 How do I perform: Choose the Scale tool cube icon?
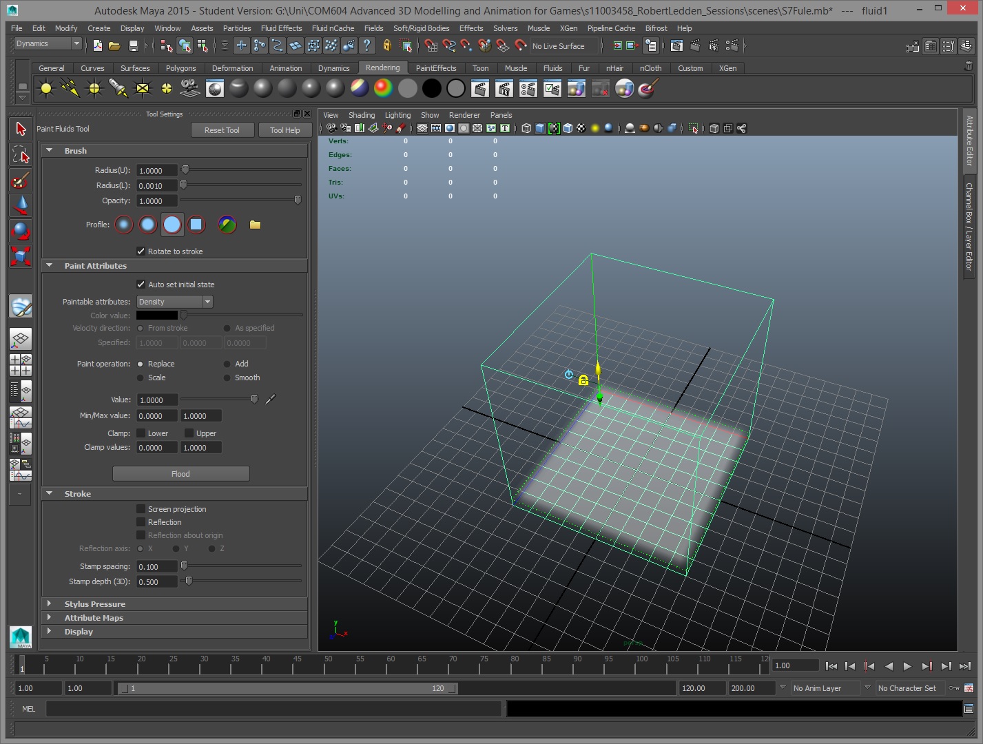pyautogui.click(x=21, y=256)
